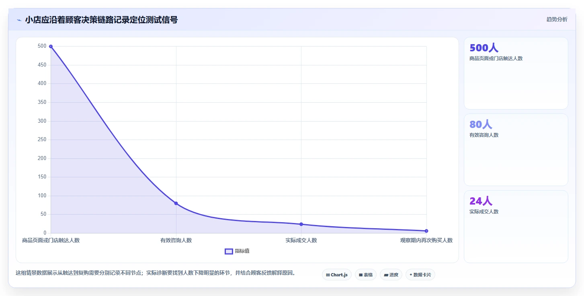Click the 有效咨询人数 card label
This screenshot has height=296, width=584.
484,135
